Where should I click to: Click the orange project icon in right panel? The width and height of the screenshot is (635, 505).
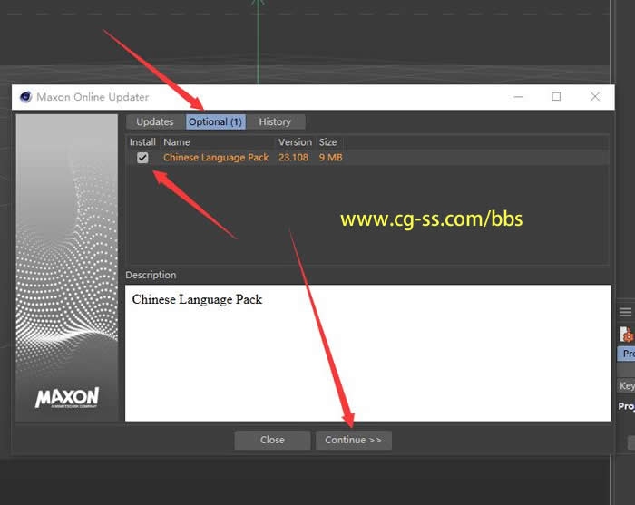(626, 335)
